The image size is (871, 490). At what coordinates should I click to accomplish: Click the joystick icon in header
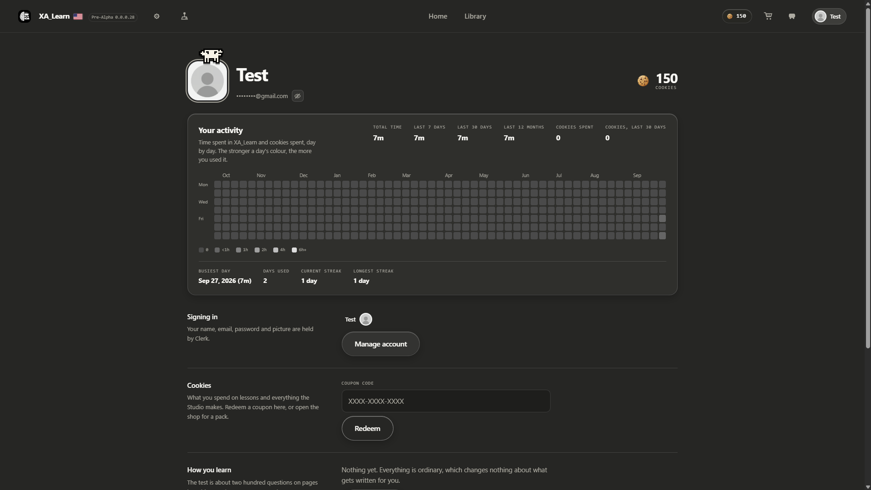coord(184,16)
